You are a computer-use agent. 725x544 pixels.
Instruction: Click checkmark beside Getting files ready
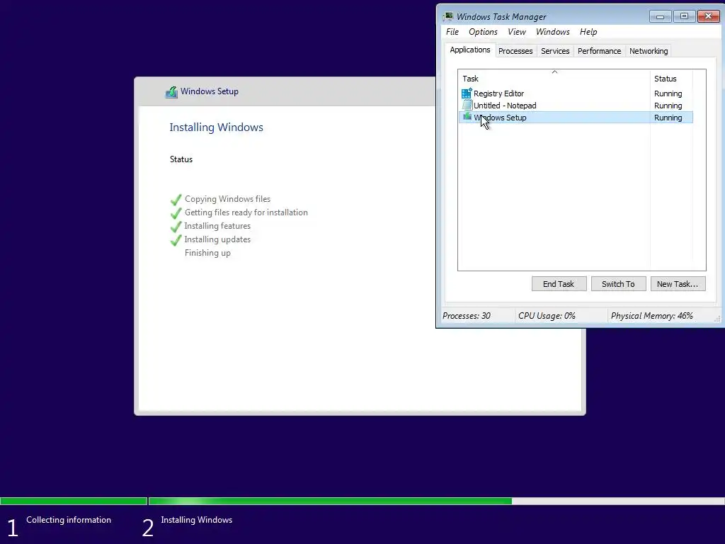pyautogui.click(x=176, y=213)
